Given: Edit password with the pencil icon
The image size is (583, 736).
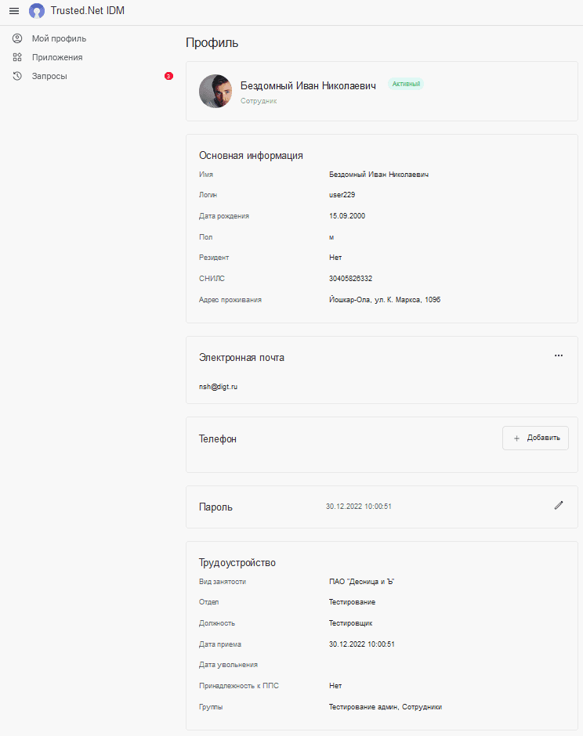Looking at the screenshot, I should [x=559, y=506].
